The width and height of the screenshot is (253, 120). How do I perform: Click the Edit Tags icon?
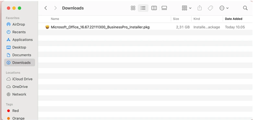[x=210, y=8]
